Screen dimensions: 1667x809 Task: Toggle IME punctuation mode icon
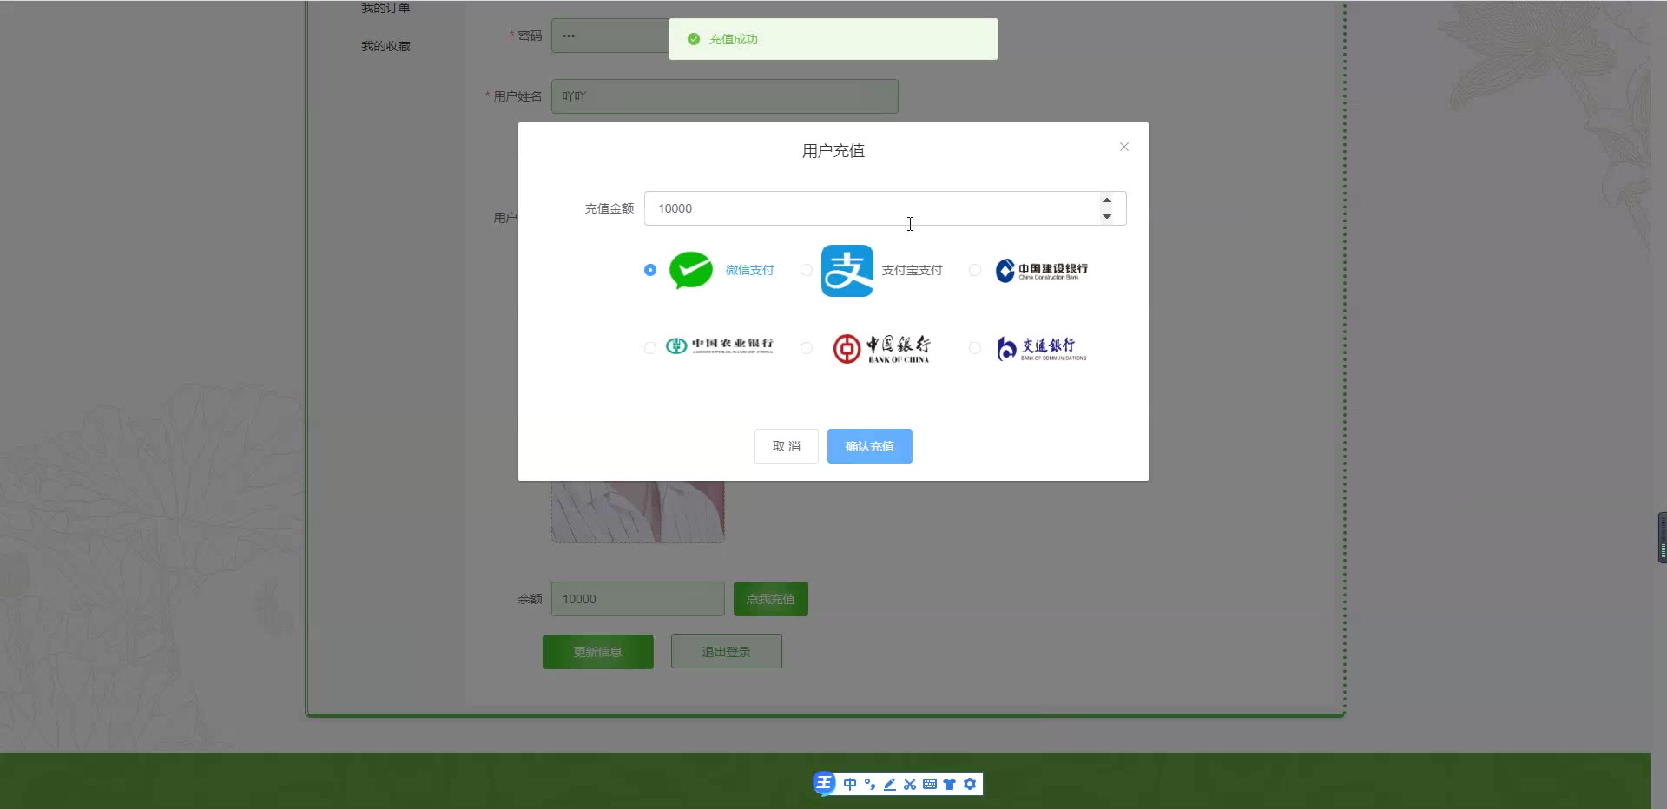(x=870, y=784)
